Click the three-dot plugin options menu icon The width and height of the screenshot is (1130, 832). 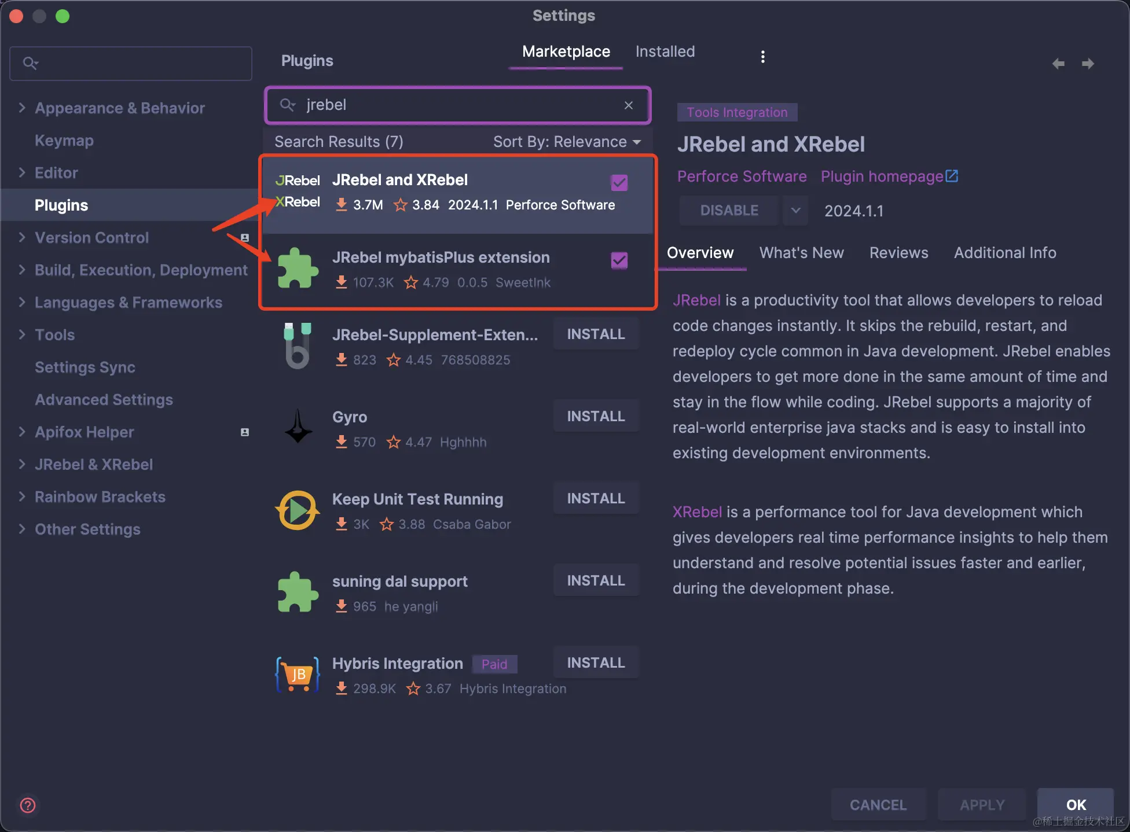pos(762,57)
